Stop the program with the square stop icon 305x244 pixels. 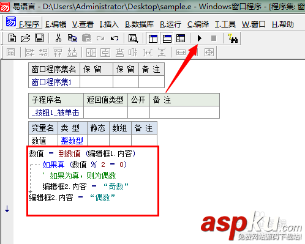214,38
